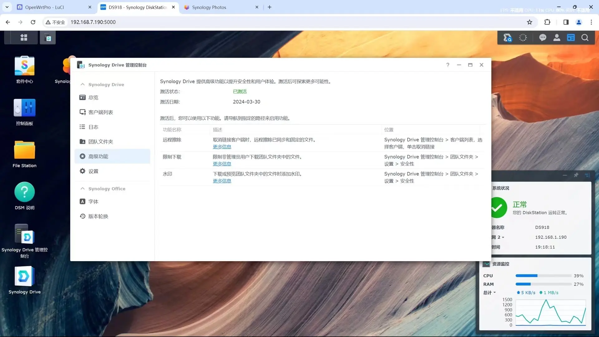The width and height of the screenshot is (599, 337).
Task: Click the 不安全 site security indicator
Action: point(56,22)
